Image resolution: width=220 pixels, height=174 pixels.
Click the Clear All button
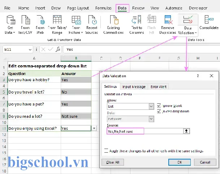(x=113, y=162)
